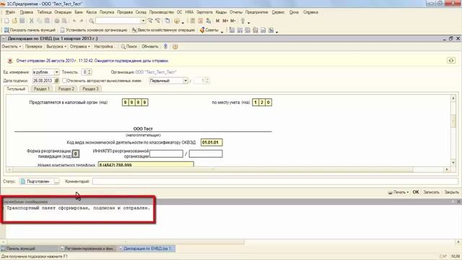Click the vertical scrollbar of the declaration form
This screenshot has height=260, width=462.
click(453, 131)
